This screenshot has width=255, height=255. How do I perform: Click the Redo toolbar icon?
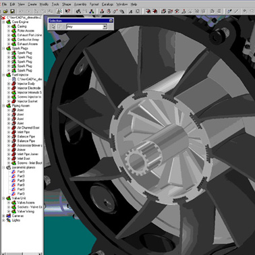[x=28, y=11]
